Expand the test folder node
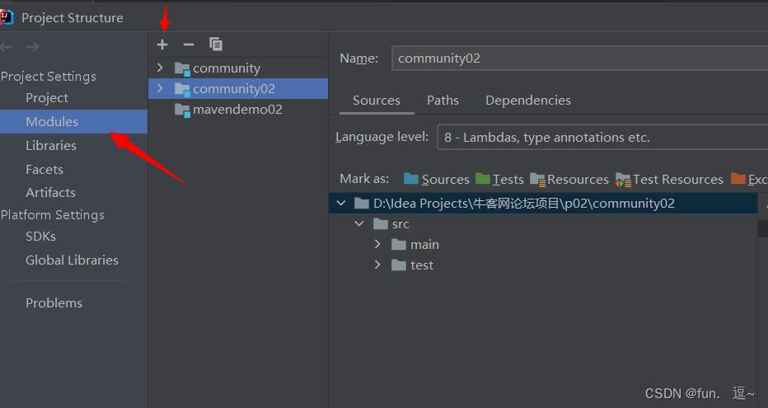The height and width of the screenshot is (408, 768). [377, 265]
